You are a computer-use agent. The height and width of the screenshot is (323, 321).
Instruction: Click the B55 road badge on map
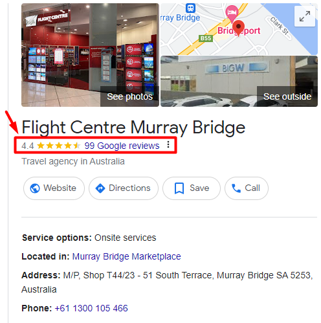[x=206, y=38]
